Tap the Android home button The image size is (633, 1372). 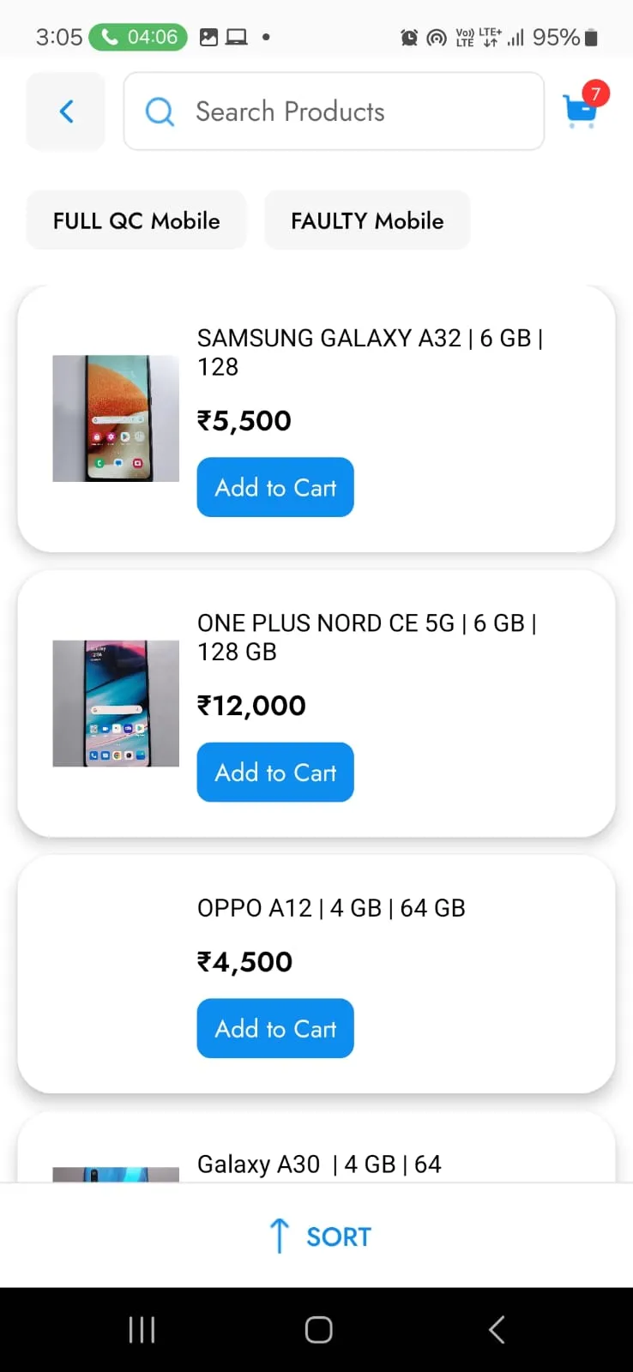coord(318,1330)
